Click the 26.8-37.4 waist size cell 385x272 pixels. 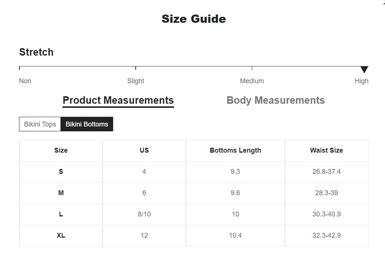point(326,172)
